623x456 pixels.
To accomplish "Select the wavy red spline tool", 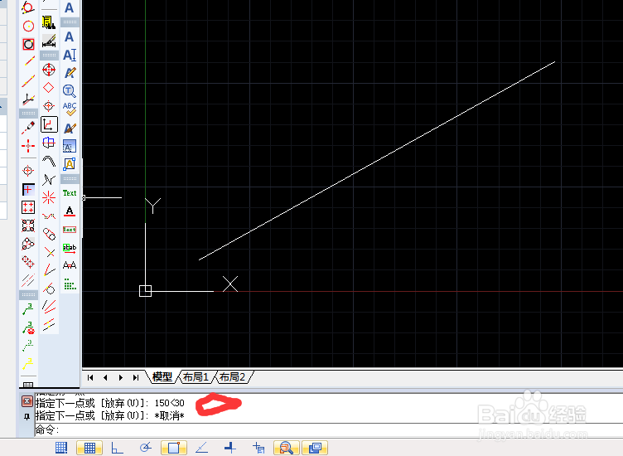I will pos(49,216).
